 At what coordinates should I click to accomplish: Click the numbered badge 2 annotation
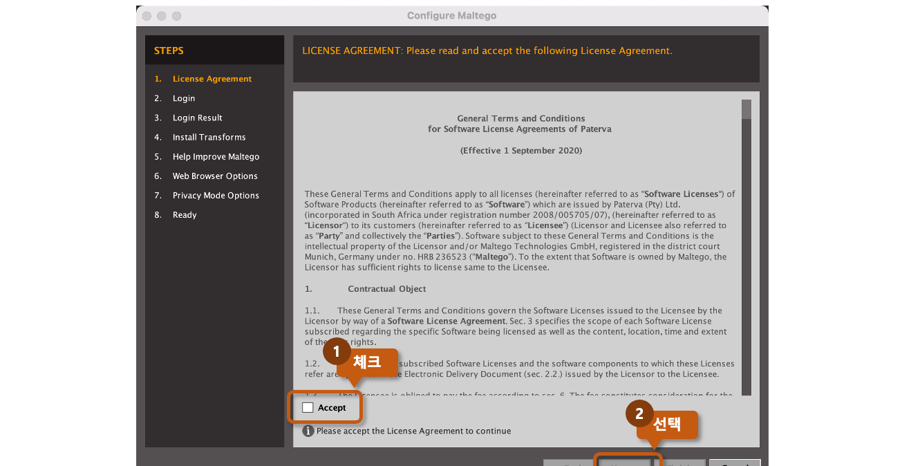[x=639, y=414]
